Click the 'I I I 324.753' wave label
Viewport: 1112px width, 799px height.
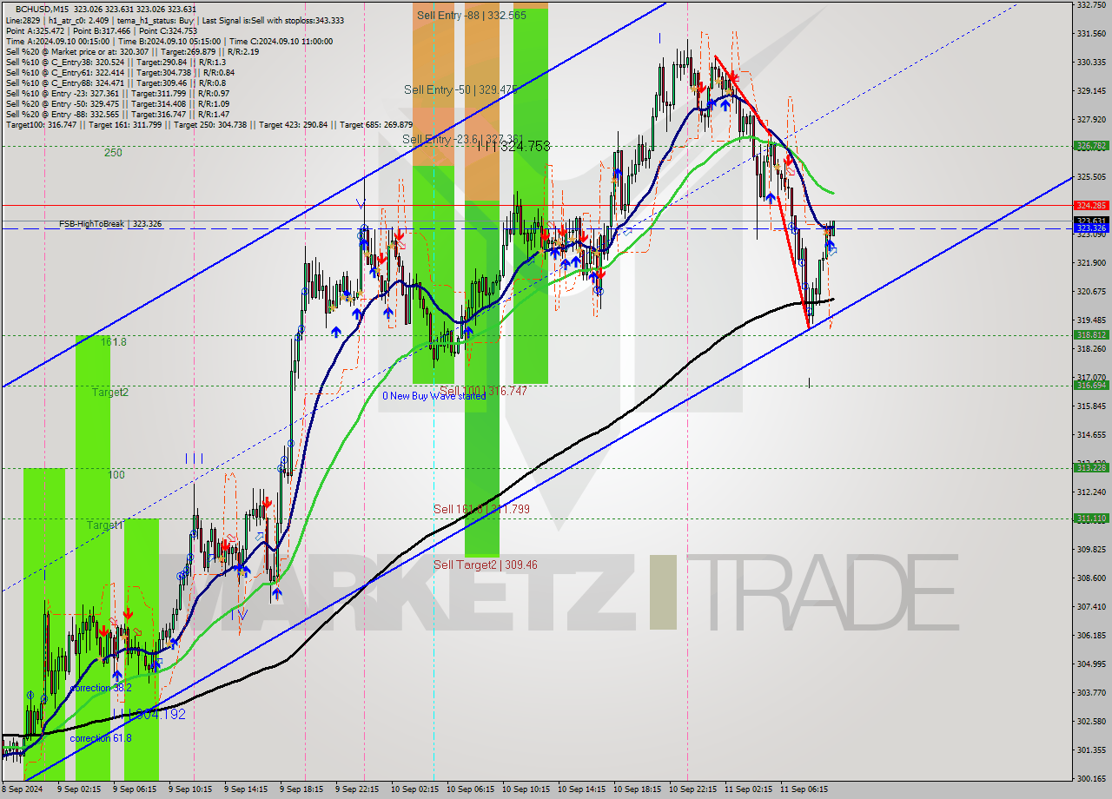[514, 146]
